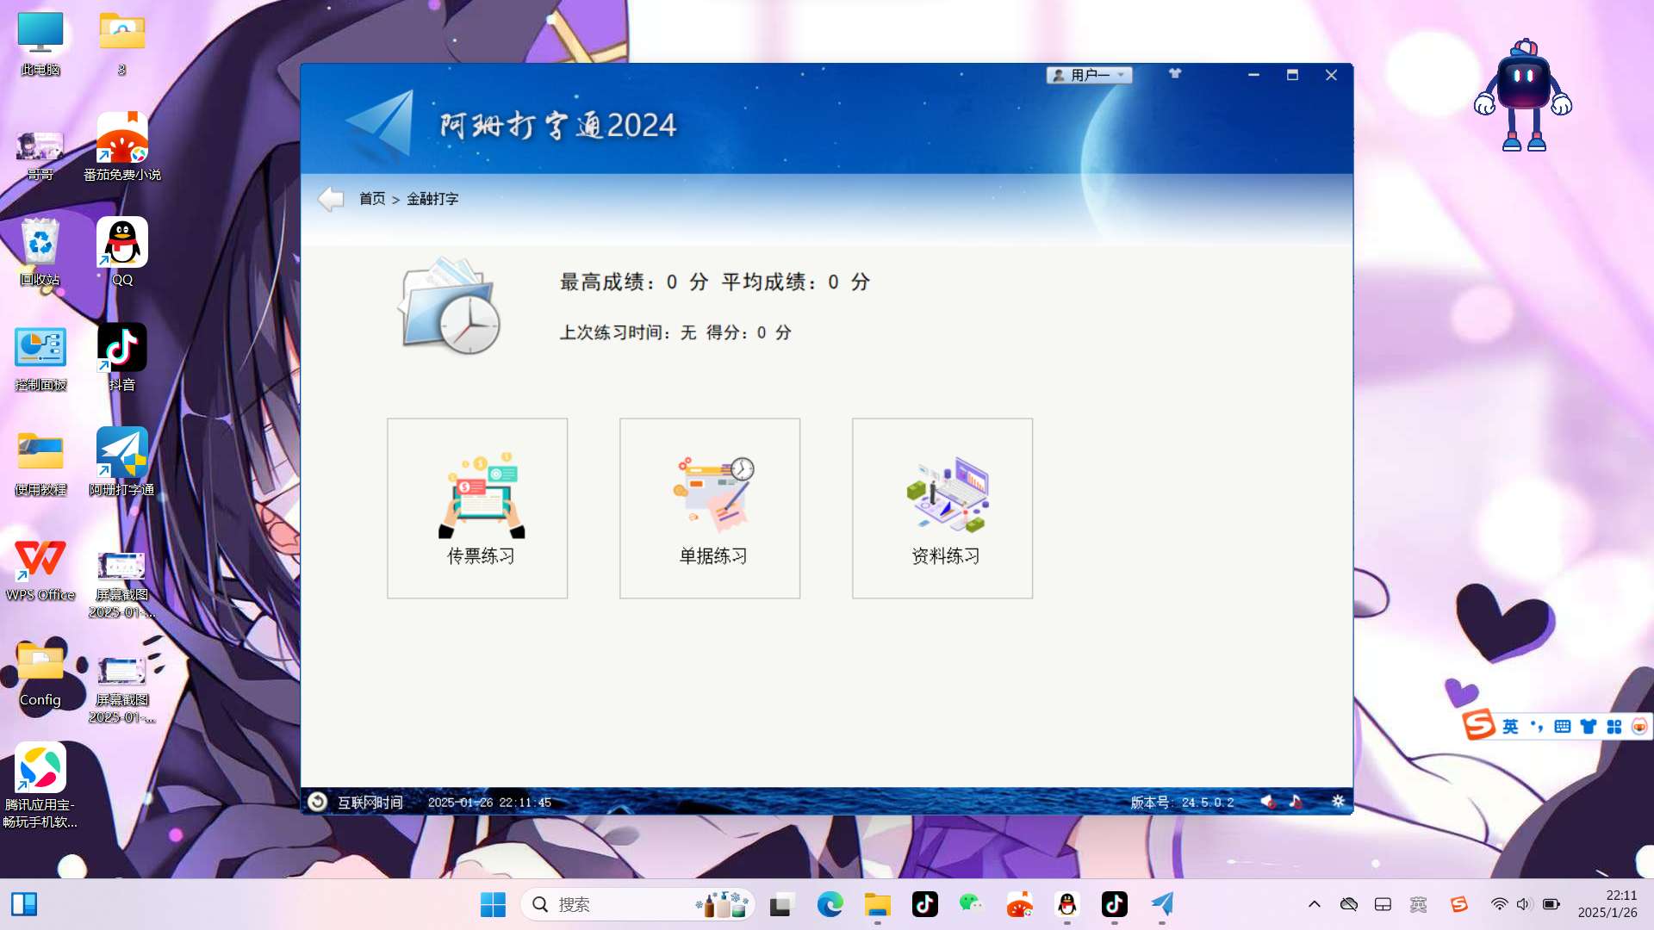The image size is (1654, 930).
Task: Open Sogou soft keyboard icon
Action: (x=1563, y=727)
